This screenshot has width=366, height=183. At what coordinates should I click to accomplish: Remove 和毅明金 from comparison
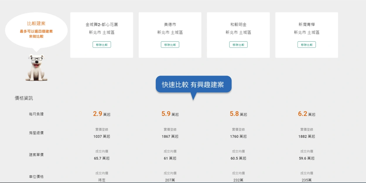tap(238, 45)
